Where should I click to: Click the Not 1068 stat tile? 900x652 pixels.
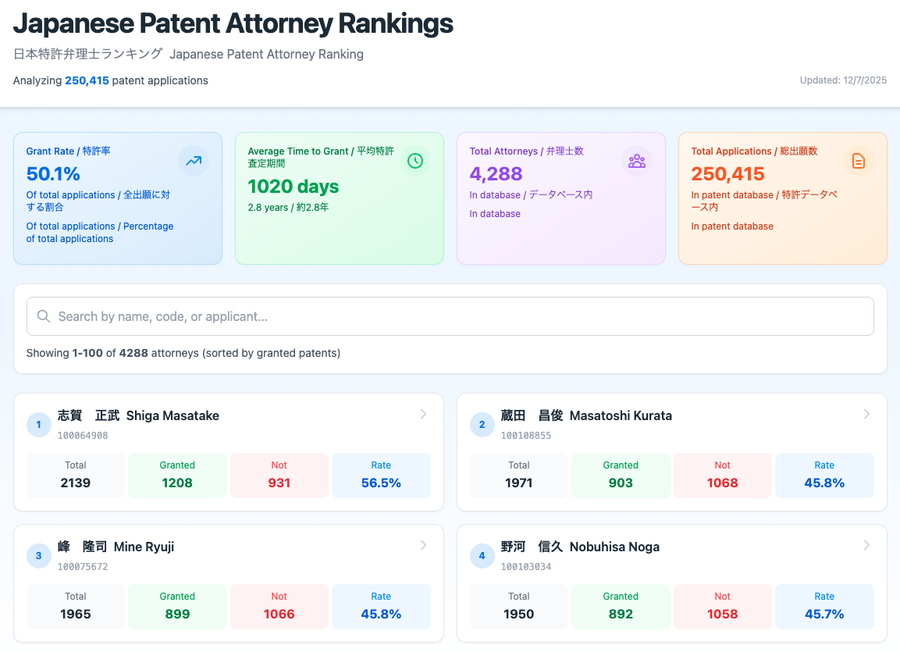point(722,475)
